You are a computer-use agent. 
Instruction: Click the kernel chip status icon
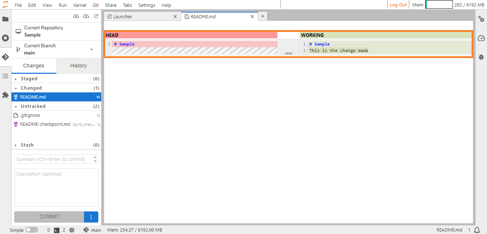click(x=72, y=230)
